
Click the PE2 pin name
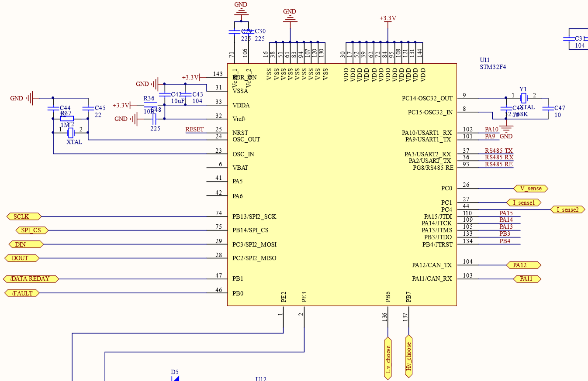pyautogui.click(x=284, y=297)
